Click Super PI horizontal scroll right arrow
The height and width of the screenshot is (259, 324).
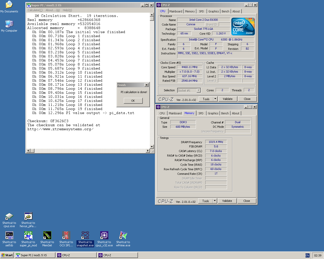[x=148, y=151]
